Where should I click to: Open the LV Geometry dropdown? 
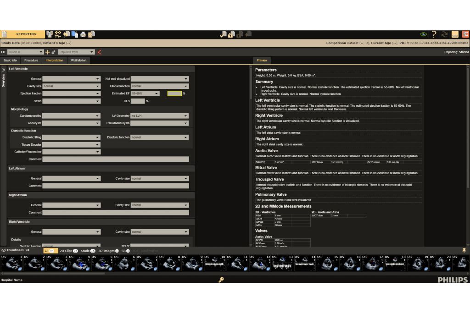pyautogui.click(x=159, y=116)
